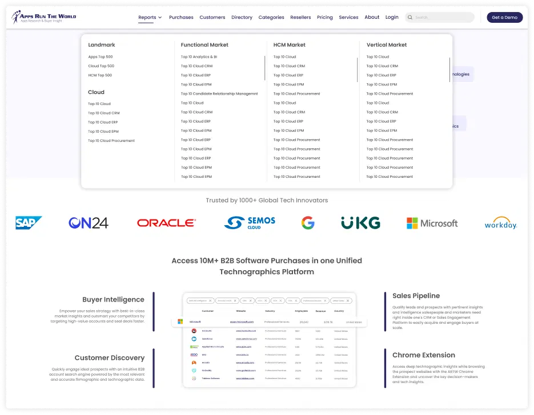This screenshot has height=415, width=534.
Task: Select the Sales Pipeline feature
Action: (416, 296)
